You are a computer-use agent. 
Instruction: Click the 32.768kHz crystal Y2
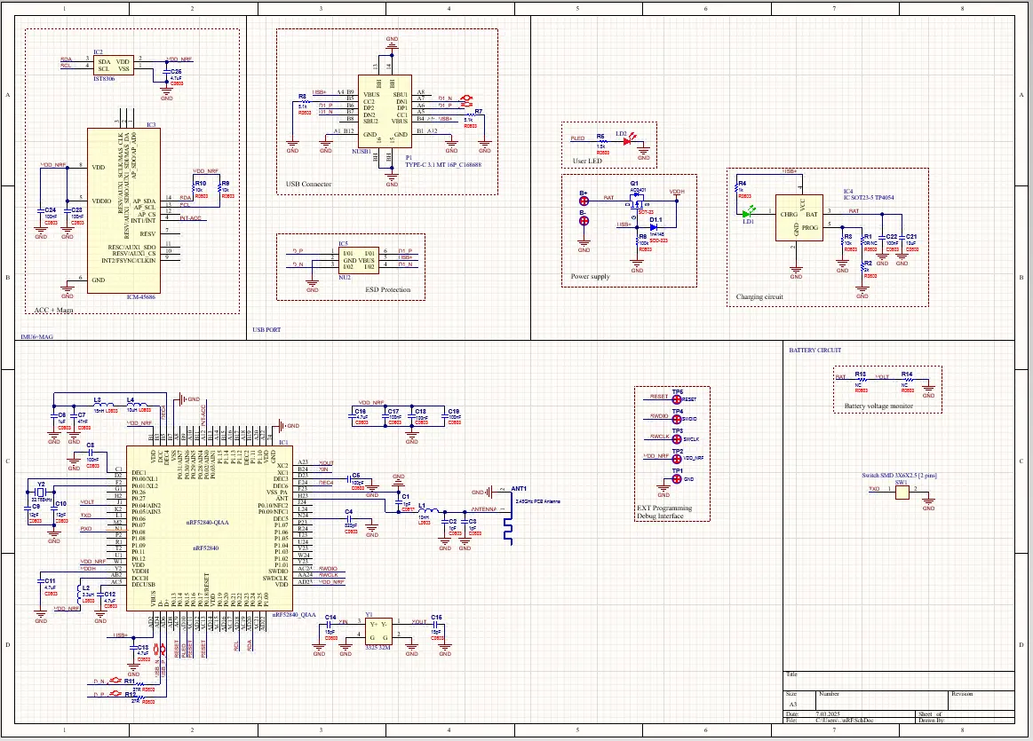[41, 492]
